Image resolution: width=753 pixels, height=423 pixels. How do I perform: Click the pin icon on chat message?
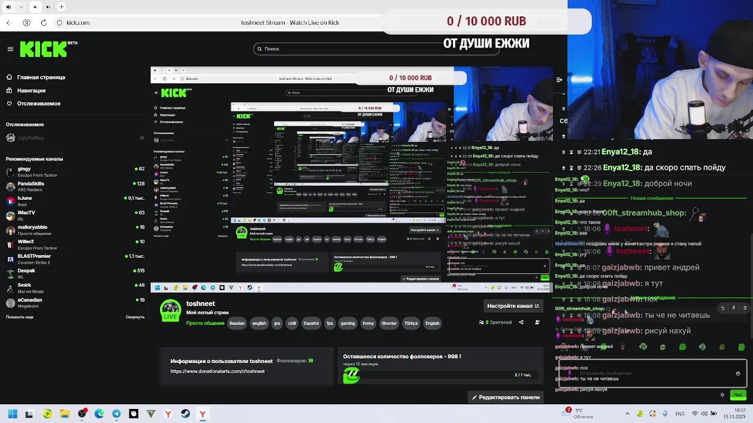click(734, 308)
